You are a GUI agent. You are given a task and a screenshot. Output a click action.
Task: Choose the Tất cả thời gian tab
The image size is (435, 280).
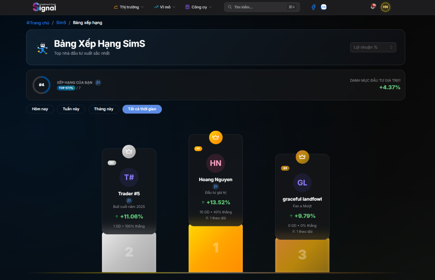click(142, 109)
